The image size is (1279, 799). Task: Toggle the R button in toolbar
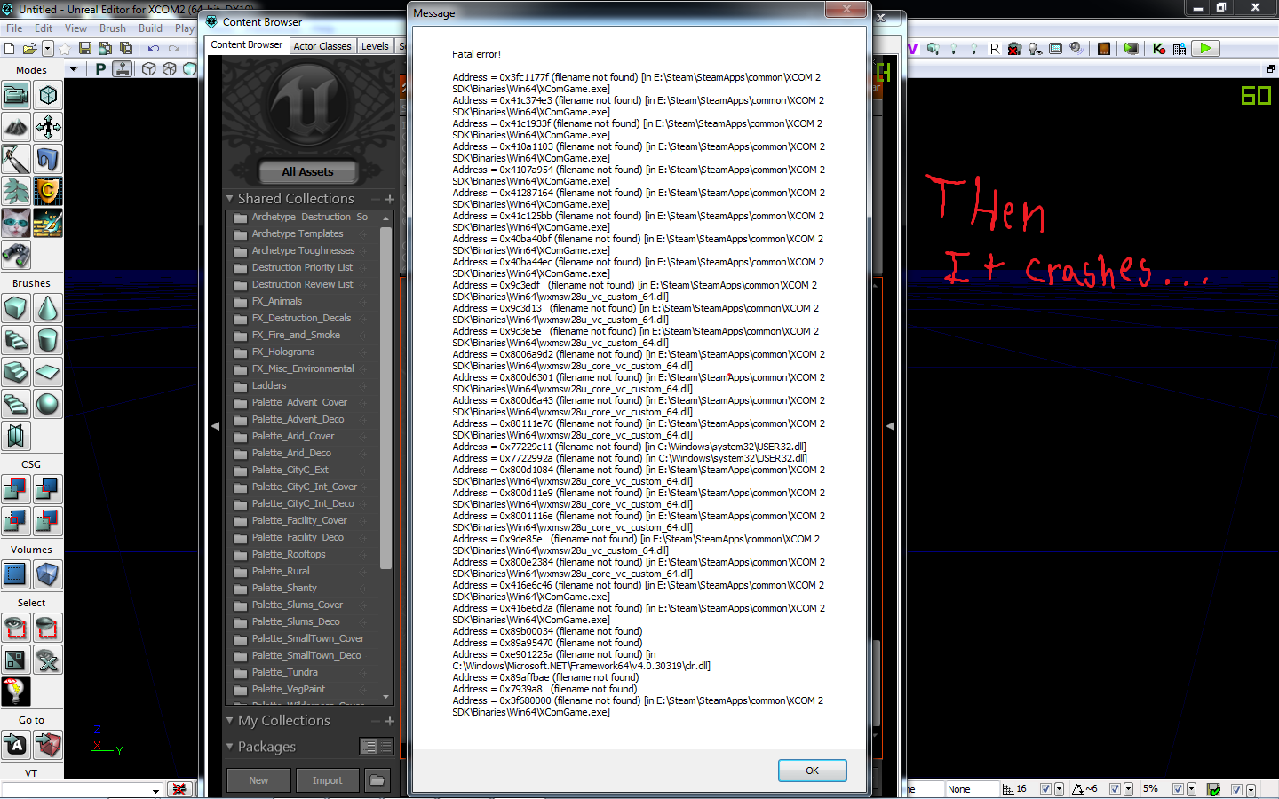click(x=995, y=49)
